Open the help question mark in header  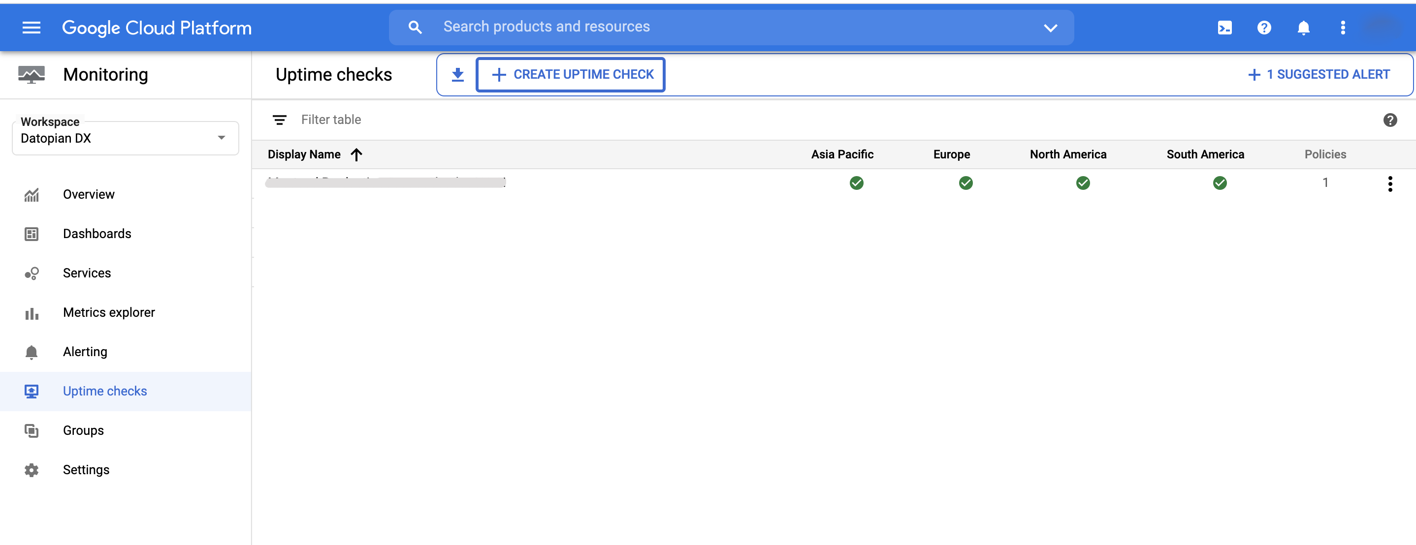(1264, 28)
